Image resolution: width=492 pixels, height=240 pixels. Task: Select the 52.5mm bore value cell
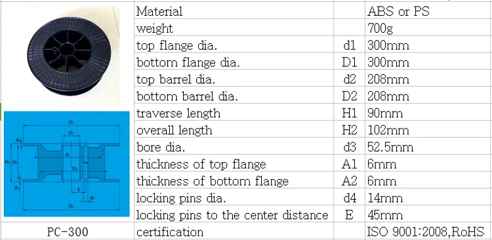click(428, 147)
